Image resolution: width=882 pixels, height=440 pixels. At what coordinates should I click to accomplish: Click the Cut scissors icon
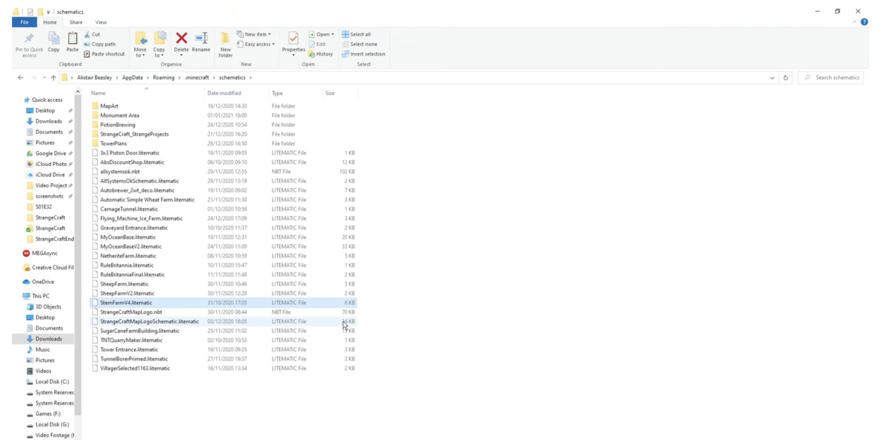(87, 34)
